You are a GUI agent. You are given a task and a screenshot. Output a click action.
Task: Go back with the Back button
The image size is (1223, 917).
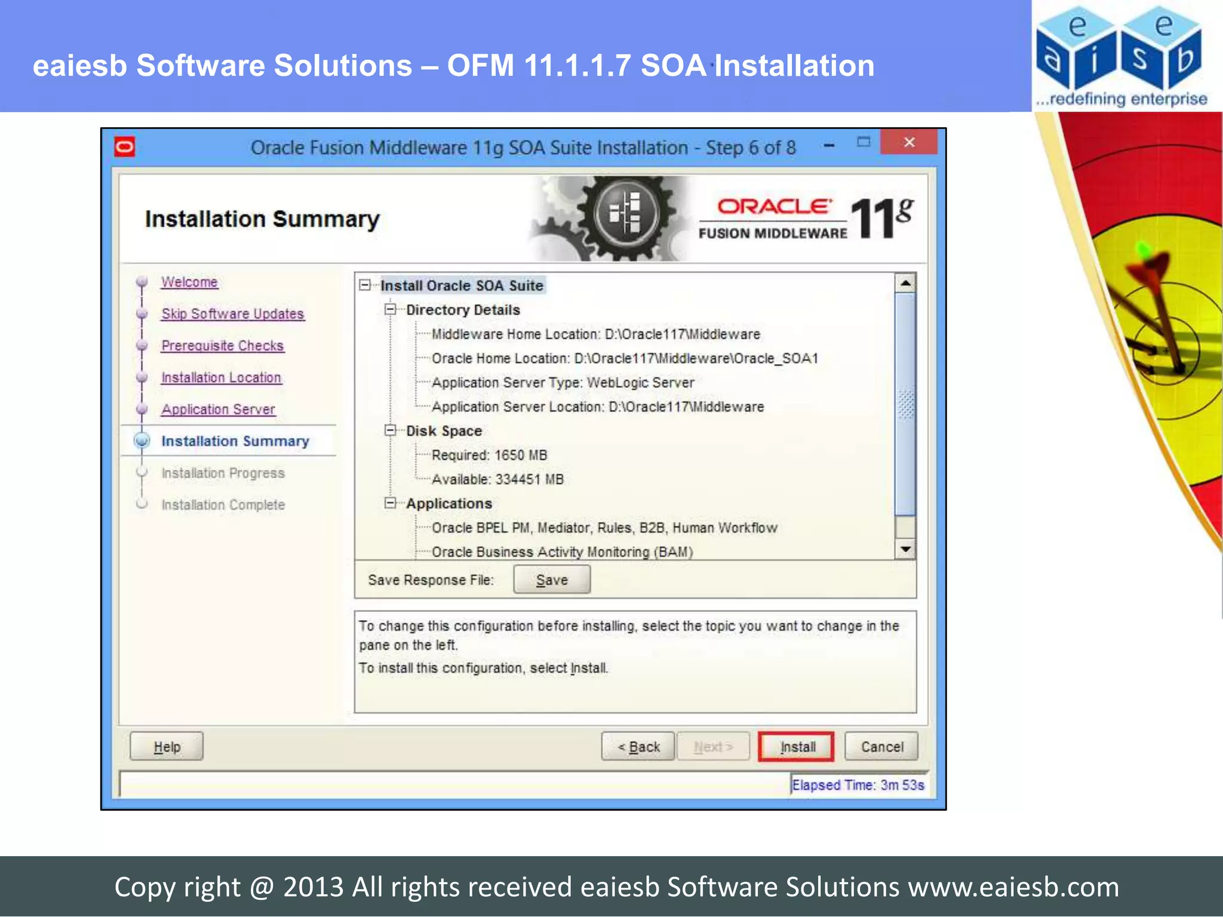pyautogui.click(x=638, y=747)
